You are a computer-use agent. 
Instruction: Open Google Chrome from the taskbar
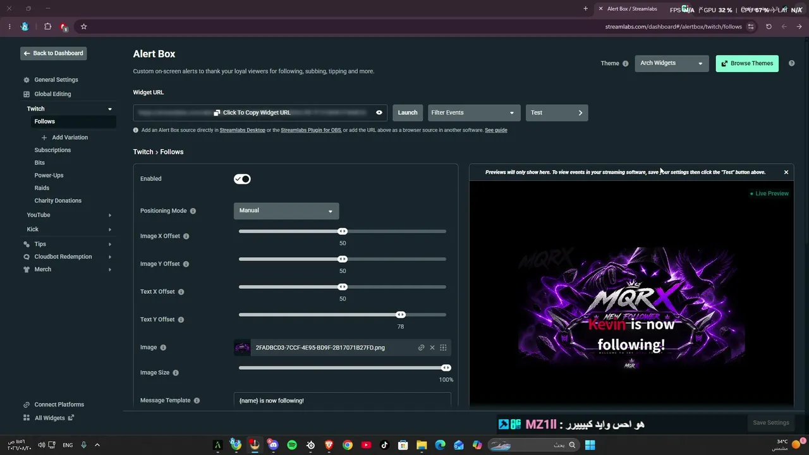pos(348,445)
